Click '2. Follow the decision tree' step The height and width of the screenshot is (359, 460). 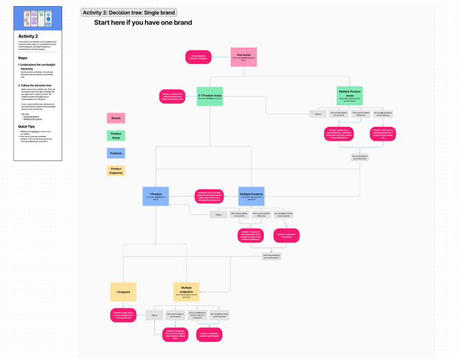click(35, 85)
